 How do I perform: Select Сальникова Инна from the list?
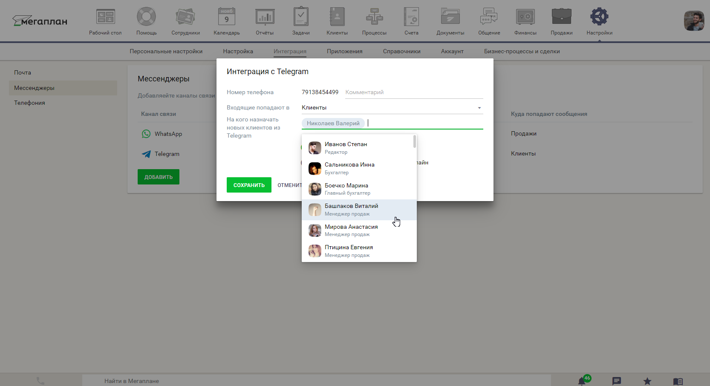point(357,168)
